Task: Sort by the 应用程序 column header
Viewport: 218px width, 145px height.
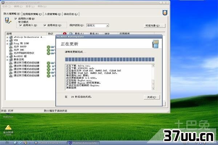Action: tap(136, 34)
